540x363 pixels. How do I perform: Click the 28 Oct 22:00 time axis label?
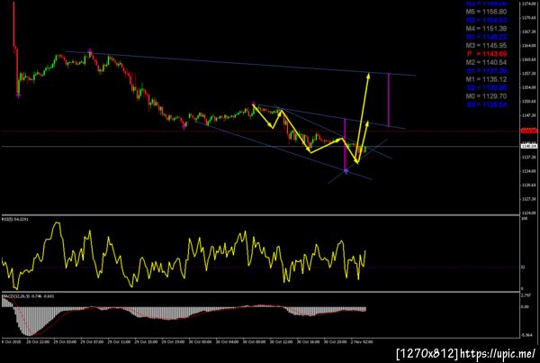pos(38,341)
